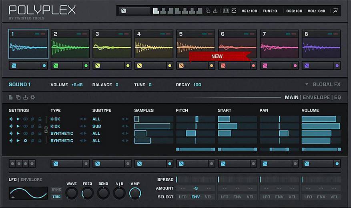This screenshot has width=351, height=208.
Task: Open the keyboard MIDI mapping icon
Action: click(226, 11)
